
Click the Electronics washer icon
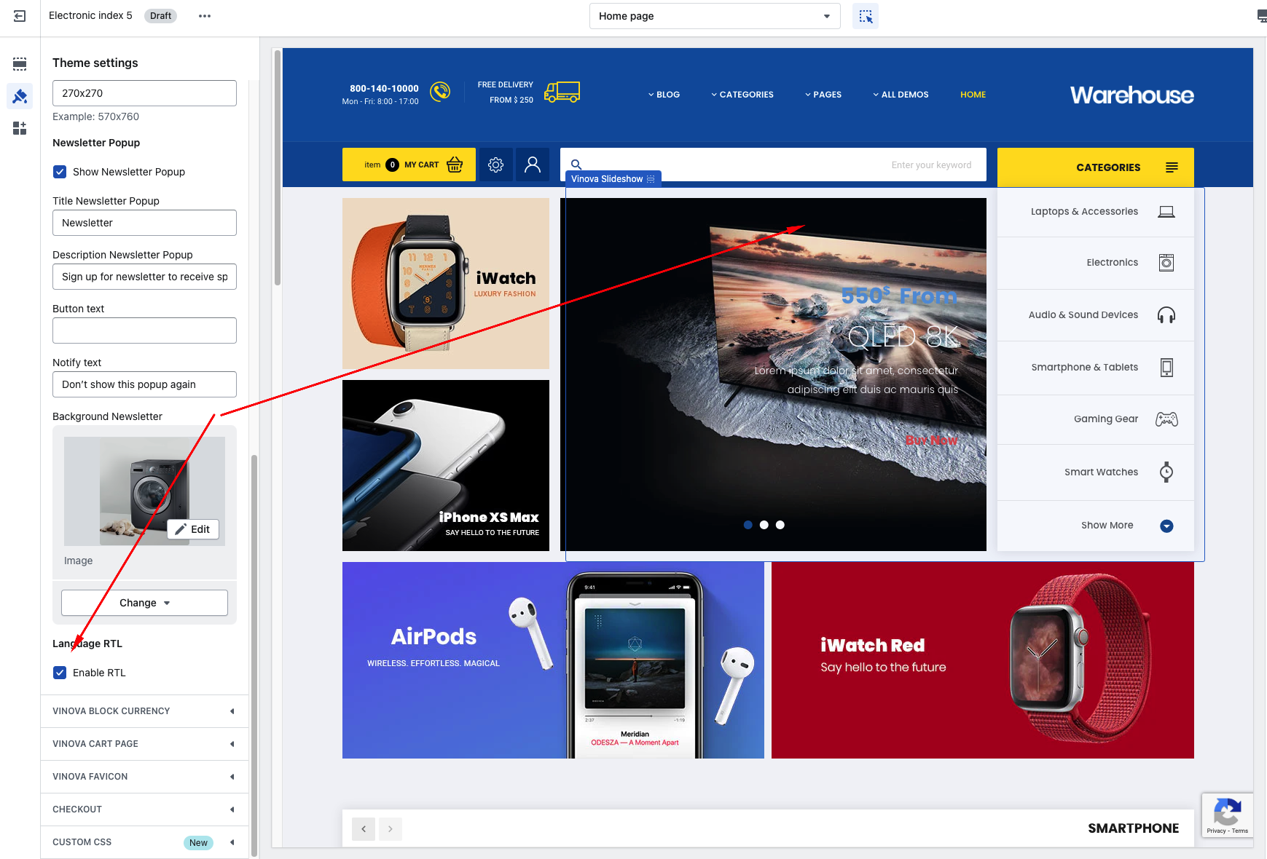pyautogui.click(x=1166, y=263)
